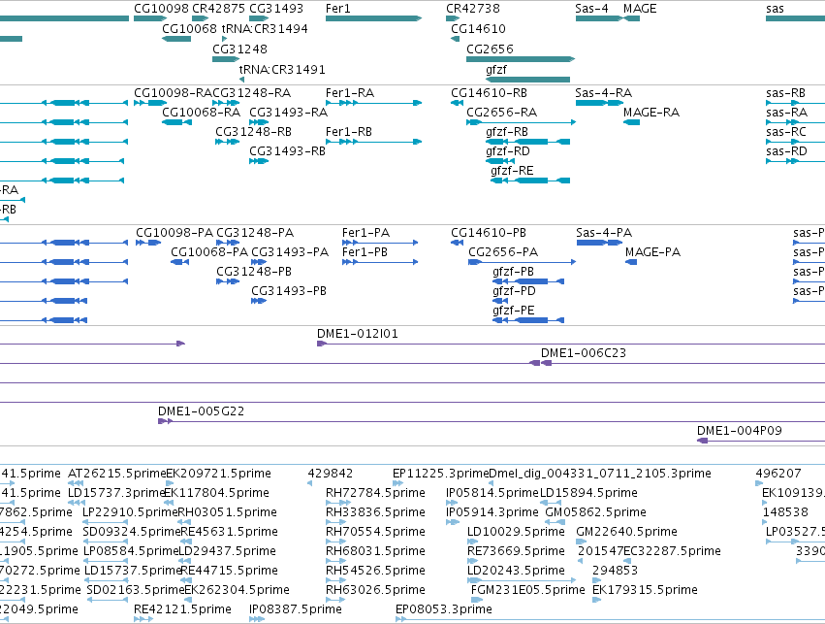Click the CG31493-RA transcript label

point(288,113)
